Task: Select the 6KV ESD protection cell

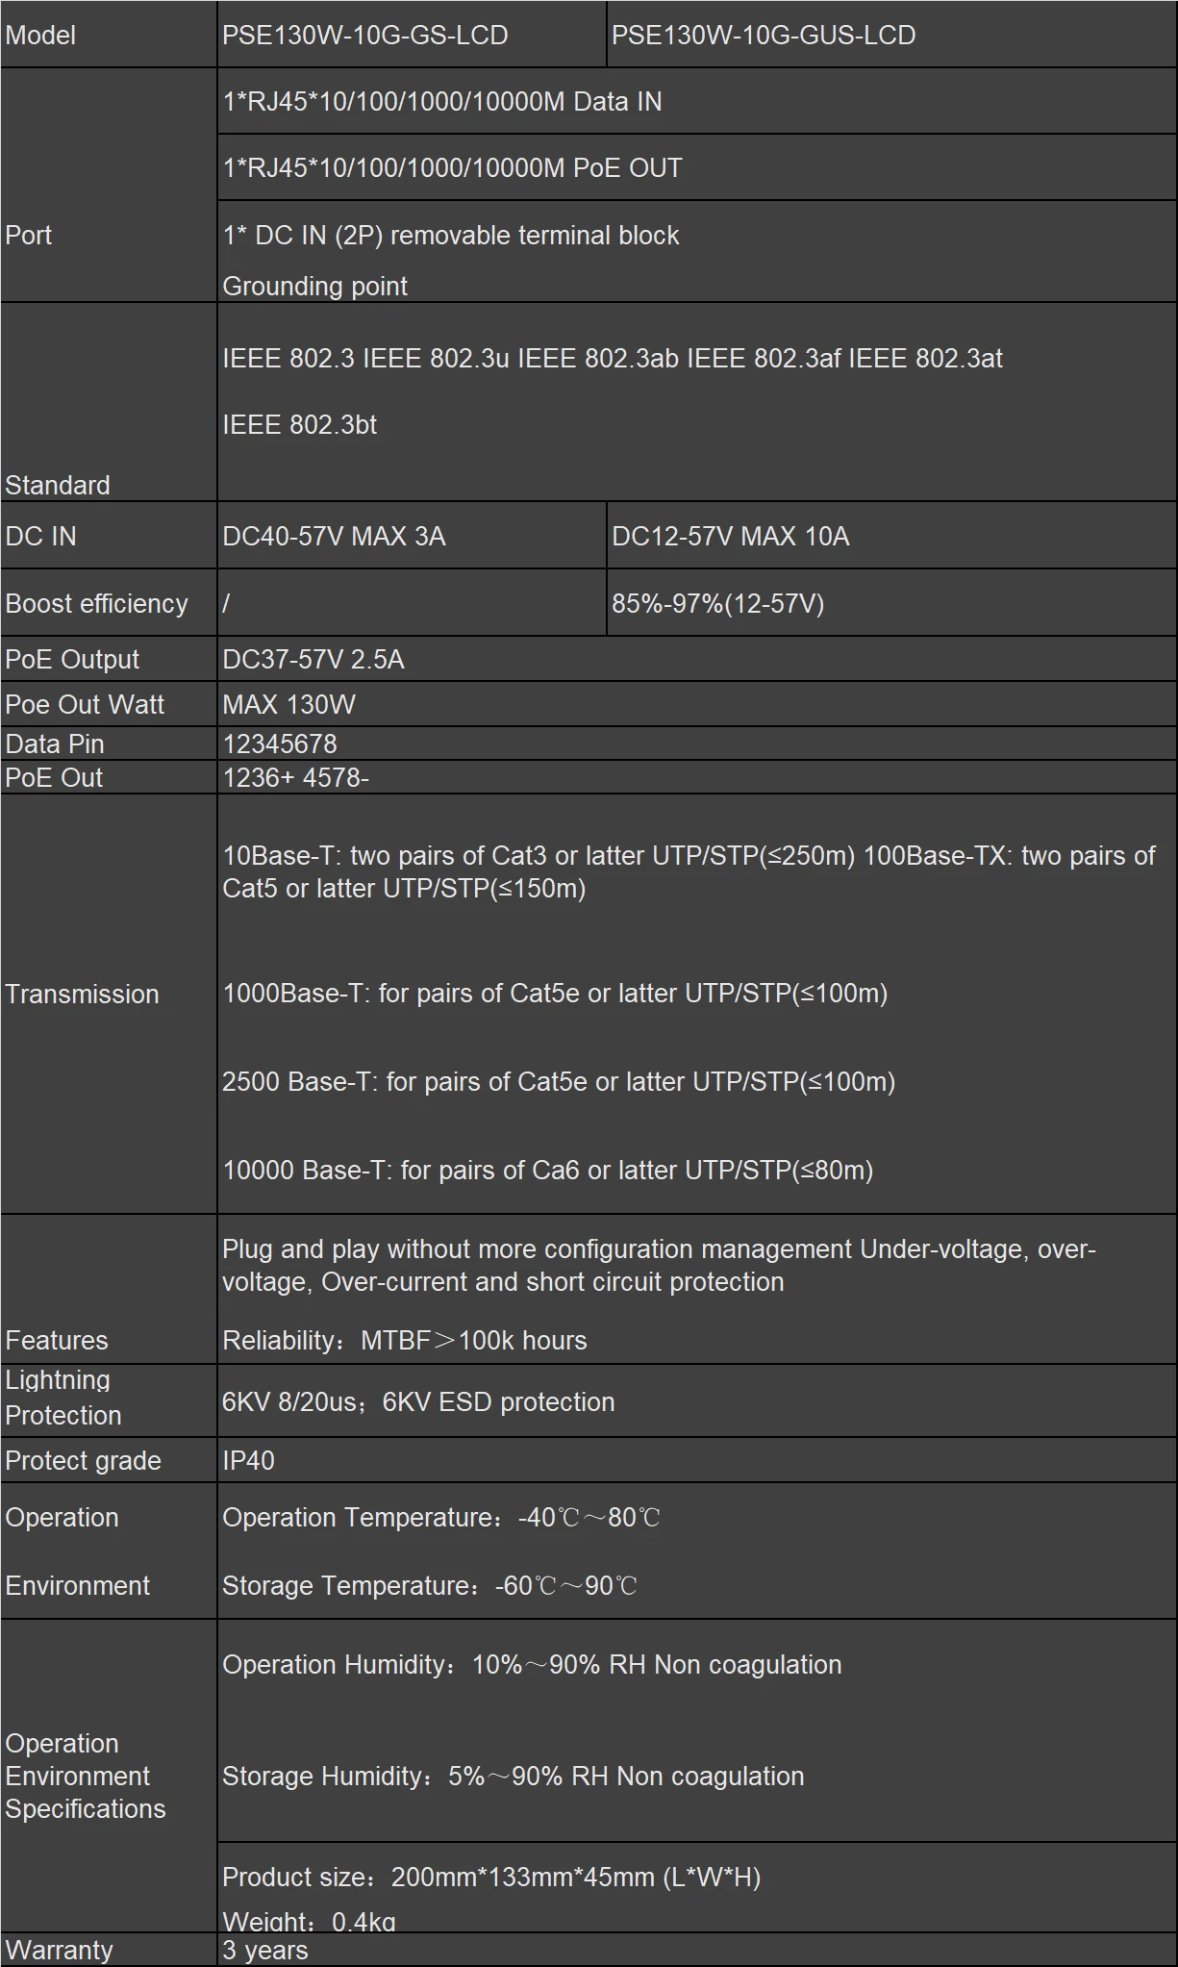Action: pyautogui.click(x=418, y=1402)
